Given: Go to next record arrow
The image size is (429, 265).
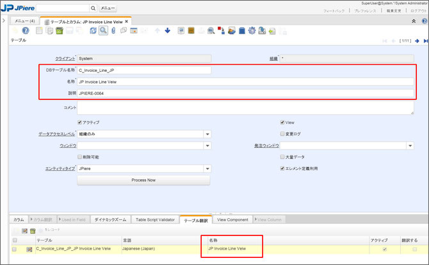Looking at the screenshot, I should 417,41.
